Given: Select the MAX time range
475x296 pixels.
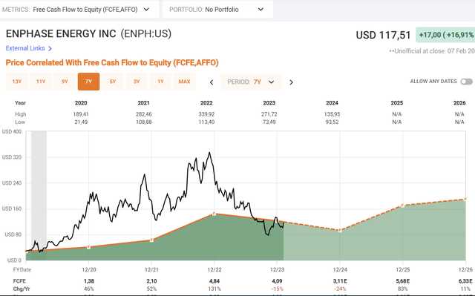Looking at the screenshot, I should (184, 82).
